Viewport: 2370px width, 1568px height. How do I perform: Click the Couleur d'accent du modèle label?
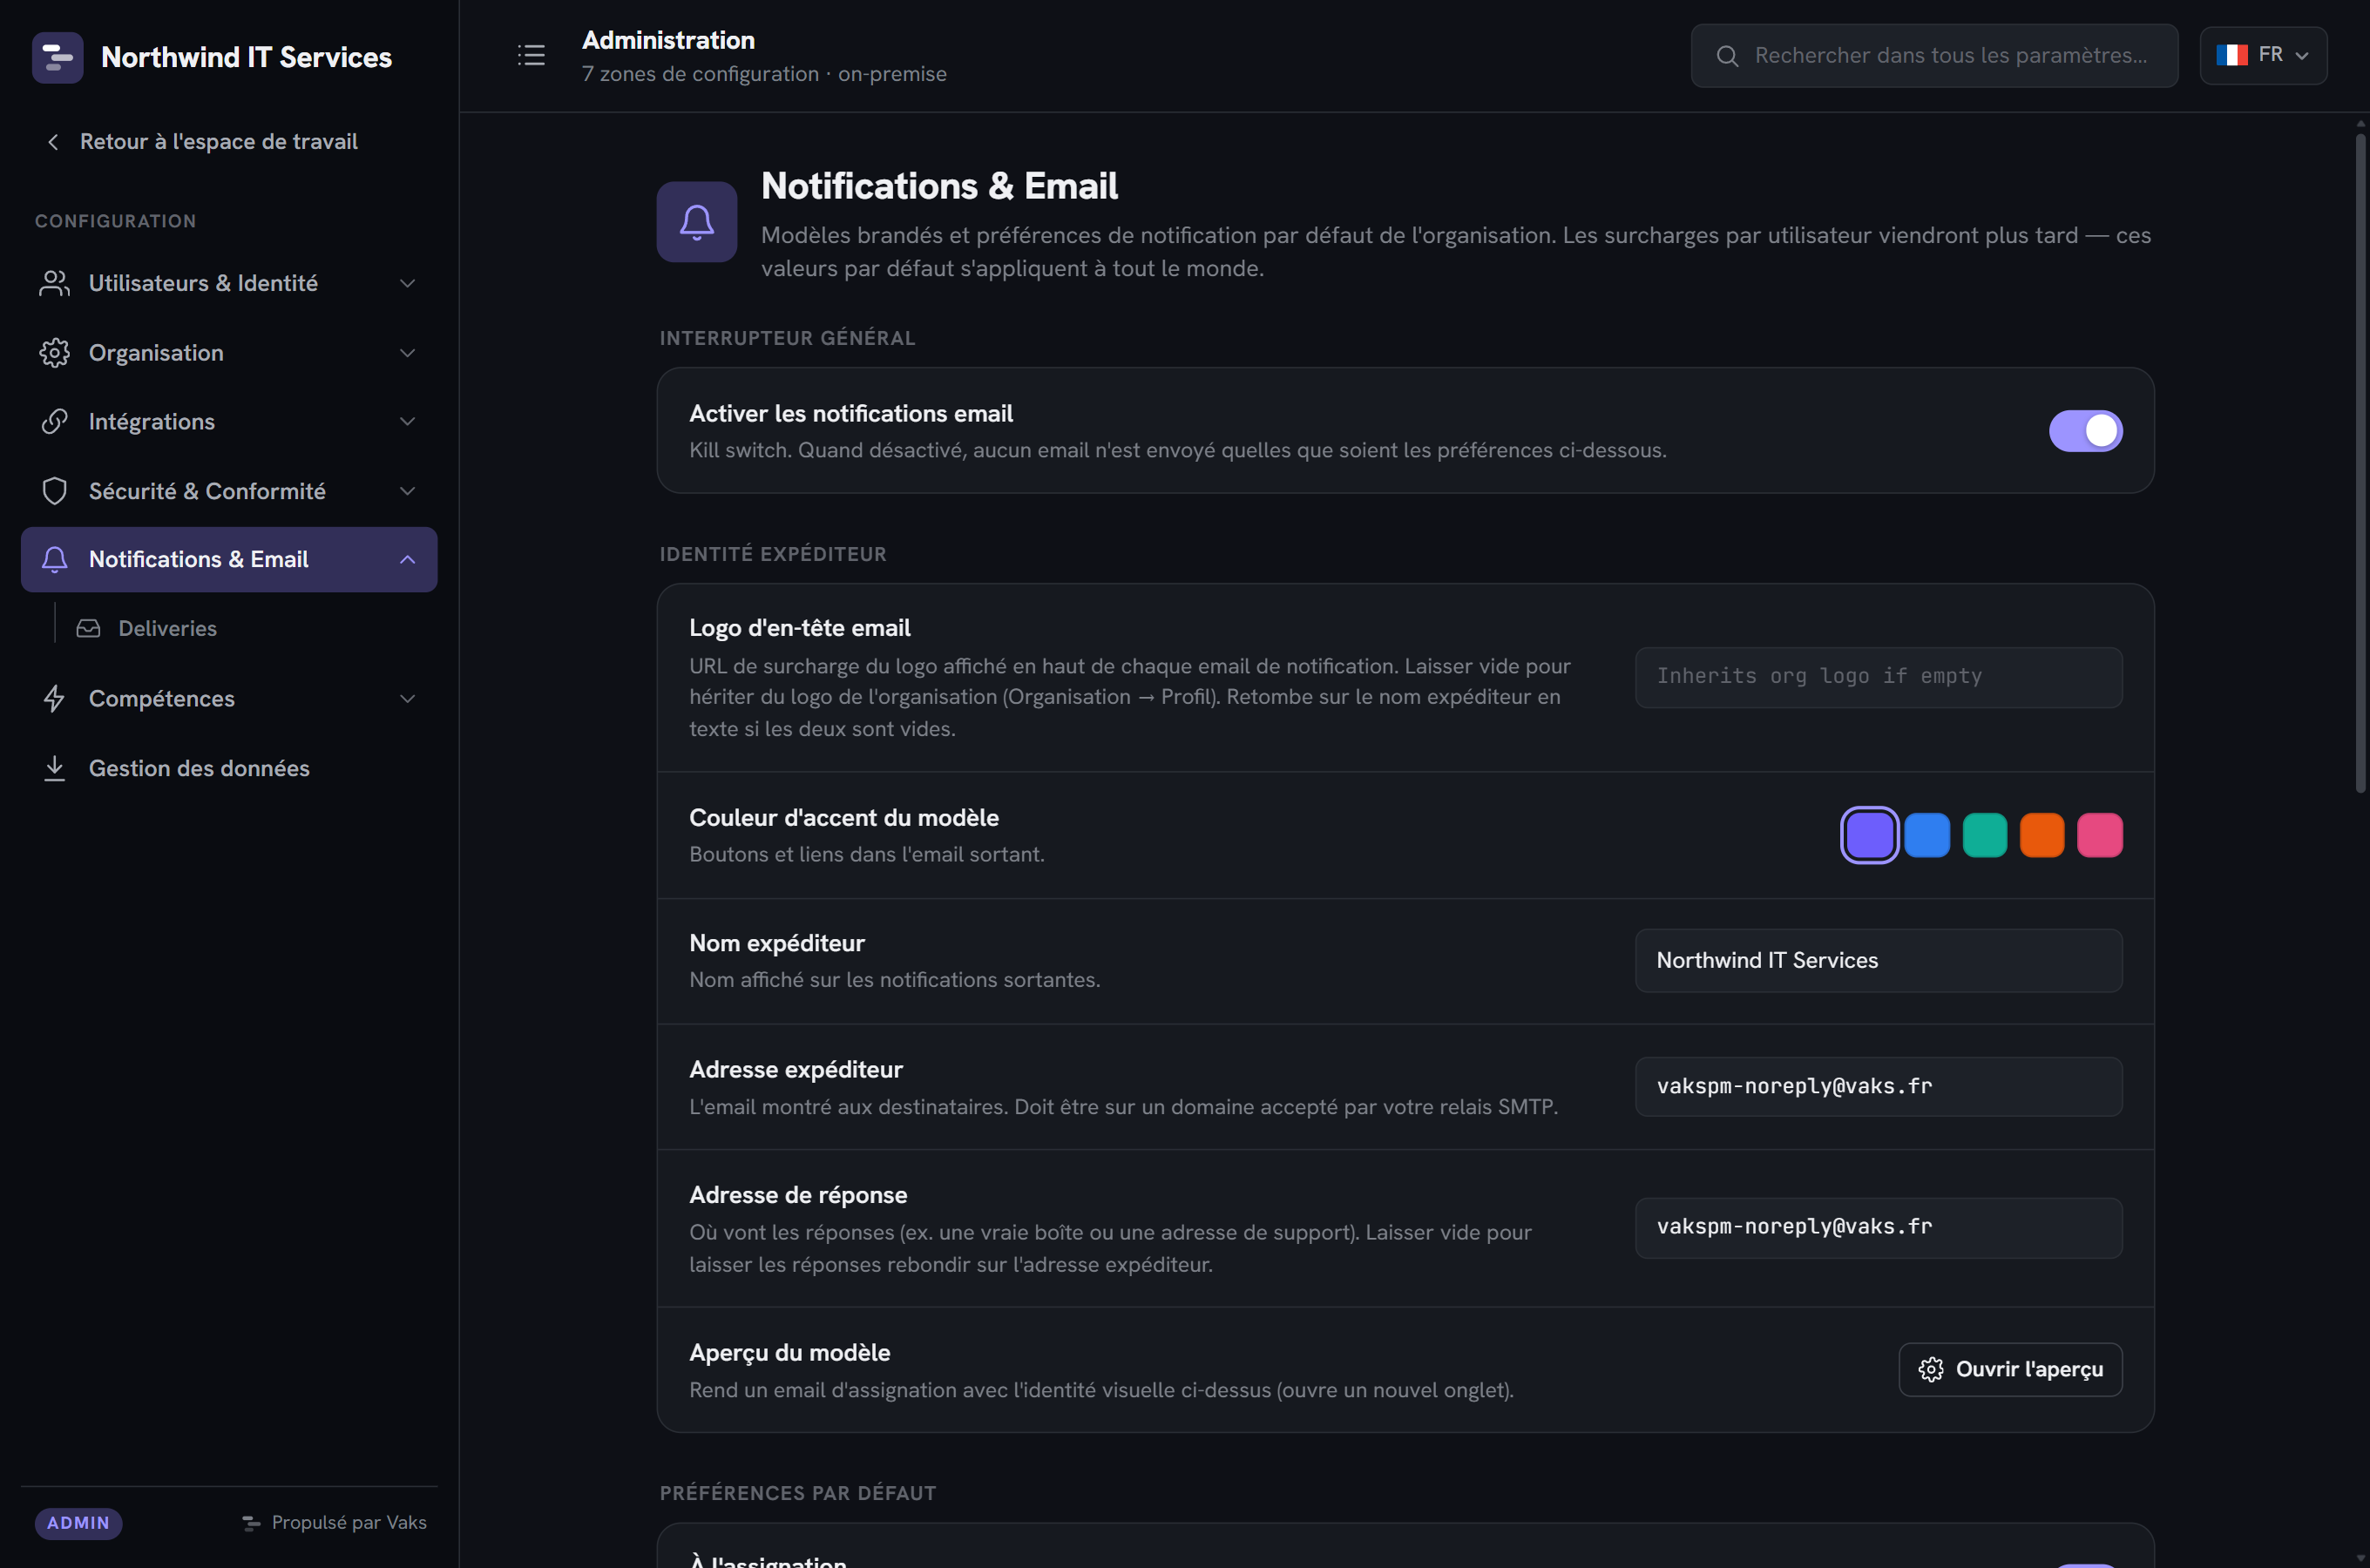844,818
